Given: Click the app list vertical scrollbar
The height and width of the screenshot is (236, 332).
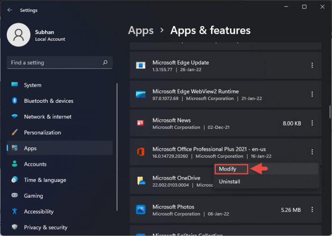Looking at the screenshot, I should [x=330, y=111].
